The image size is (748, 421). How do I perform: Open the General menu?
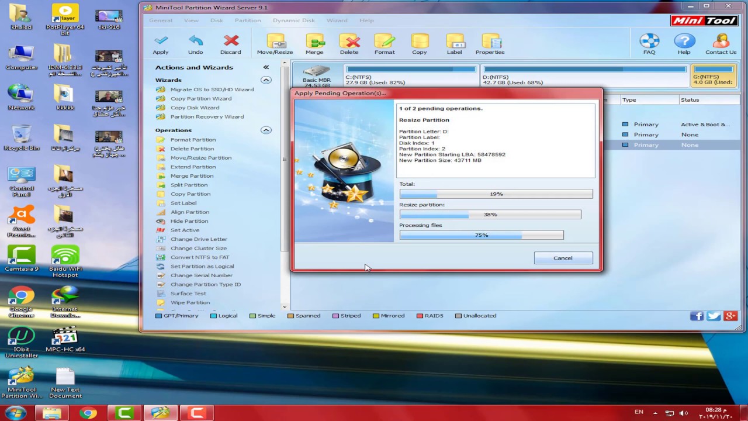(x=161, y=20)
